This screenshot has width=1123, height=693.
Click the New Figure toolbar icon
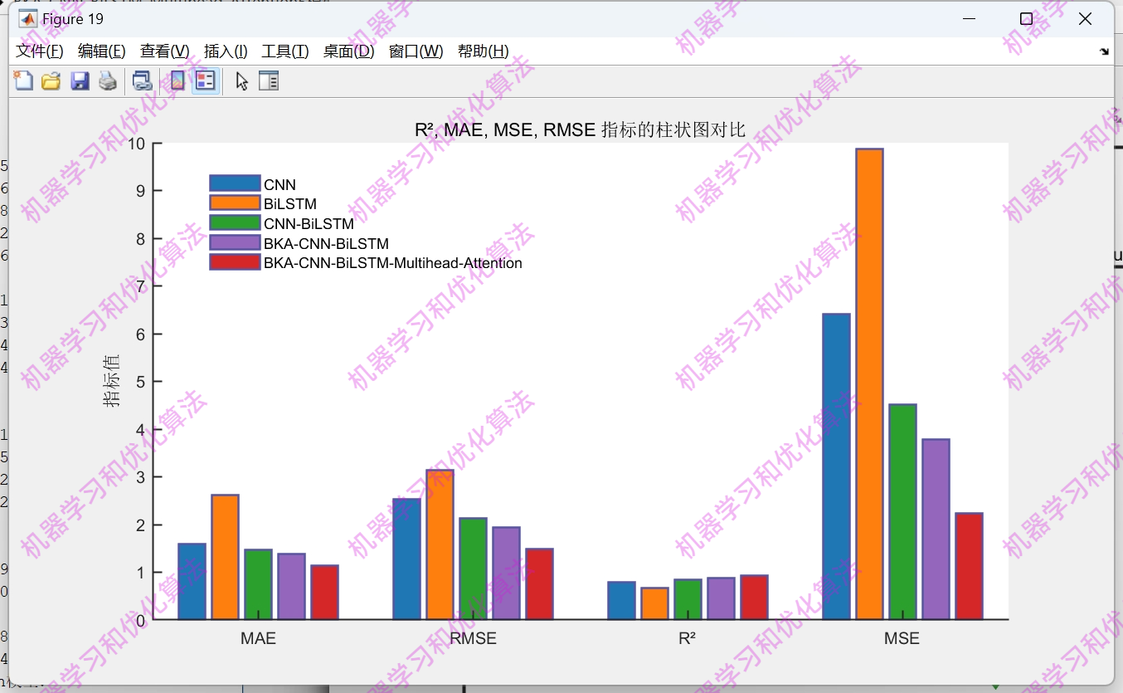23,81
